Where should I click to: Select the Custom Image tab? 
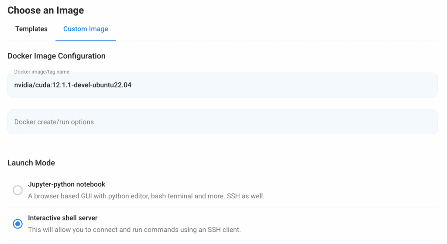(86, 29)
